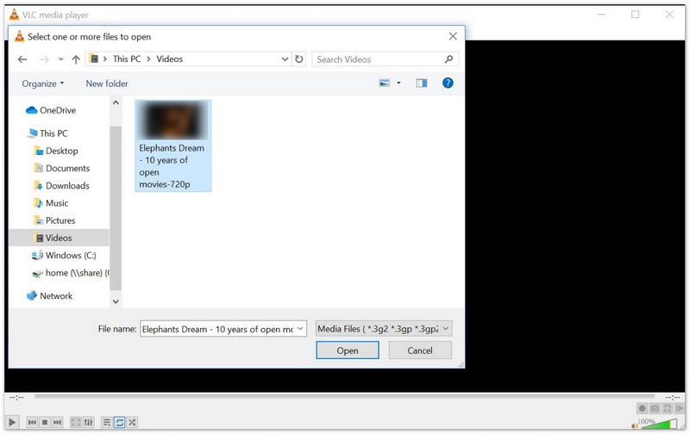
Task: Open recent locations dropdown arrow
Action: [x=60, y=59]
